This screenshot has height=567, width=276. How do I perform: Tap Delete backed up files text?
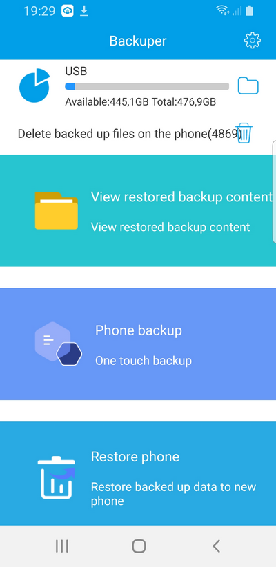tap(130, 134)
